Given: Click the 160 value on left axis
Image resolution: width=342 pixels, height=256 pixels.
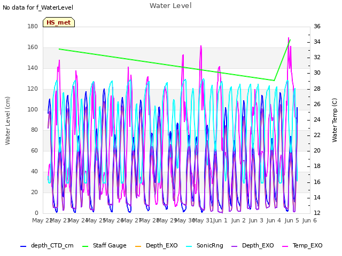Looking at the screenshot, I should [33, 47].
